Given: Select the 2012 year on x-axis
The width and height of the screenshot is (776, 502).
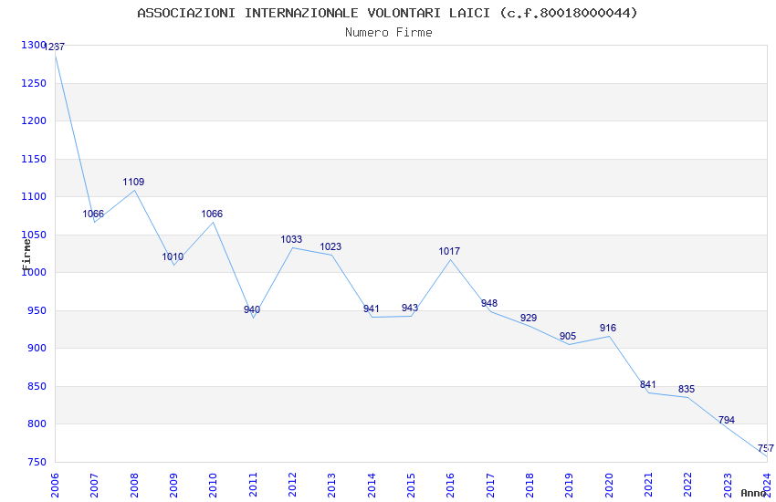Looking at the screenshot, I should (292, 486).
